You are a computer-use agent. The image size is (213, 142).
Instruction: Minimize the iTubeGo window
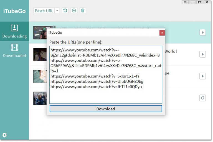coord(192,2)
